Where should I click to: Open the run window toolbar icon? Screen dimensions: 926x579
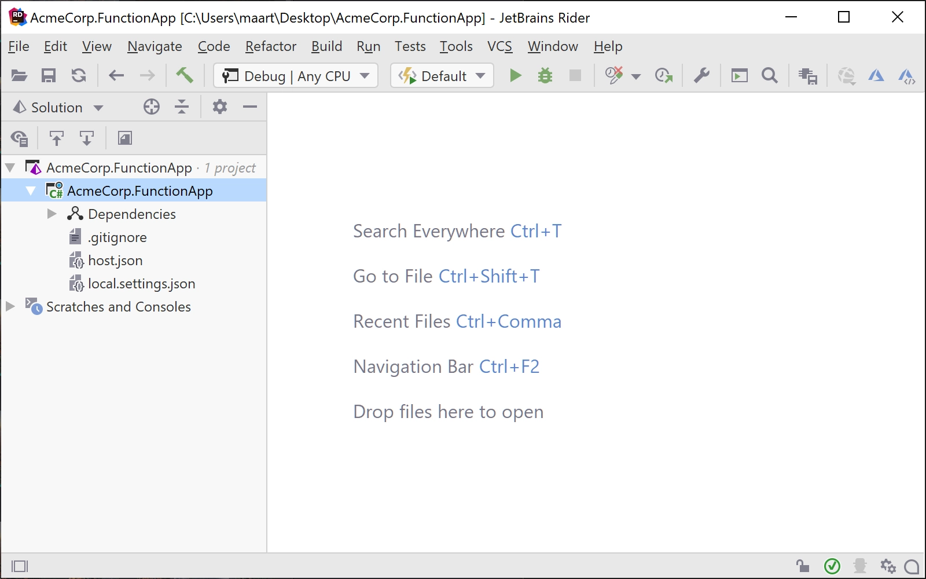point(740,76)
